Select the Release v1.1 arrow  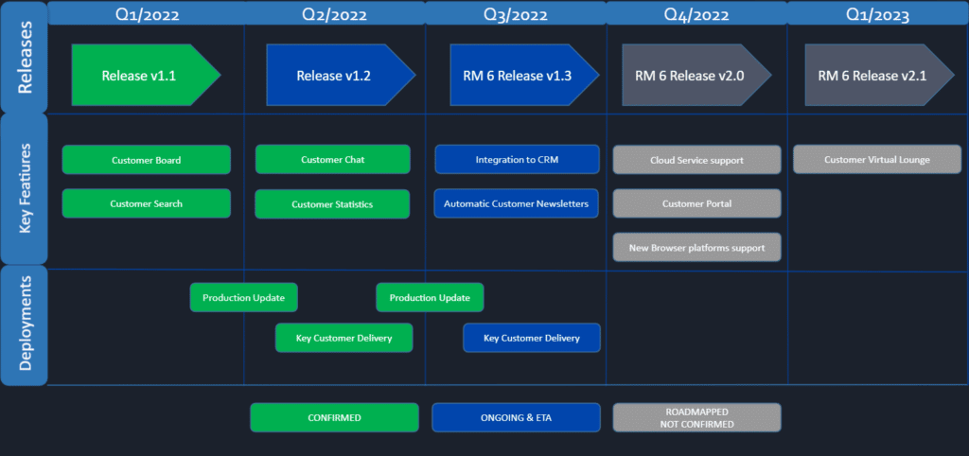coord(146,75)
